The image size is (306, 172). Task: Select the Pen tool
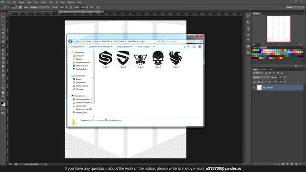point(3,75)
